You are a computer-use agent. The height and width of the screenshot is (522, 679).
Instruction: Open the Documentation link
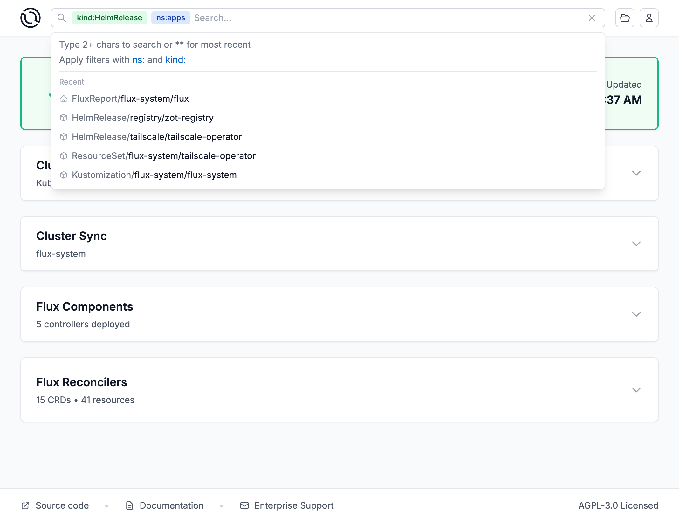point(171,505)
